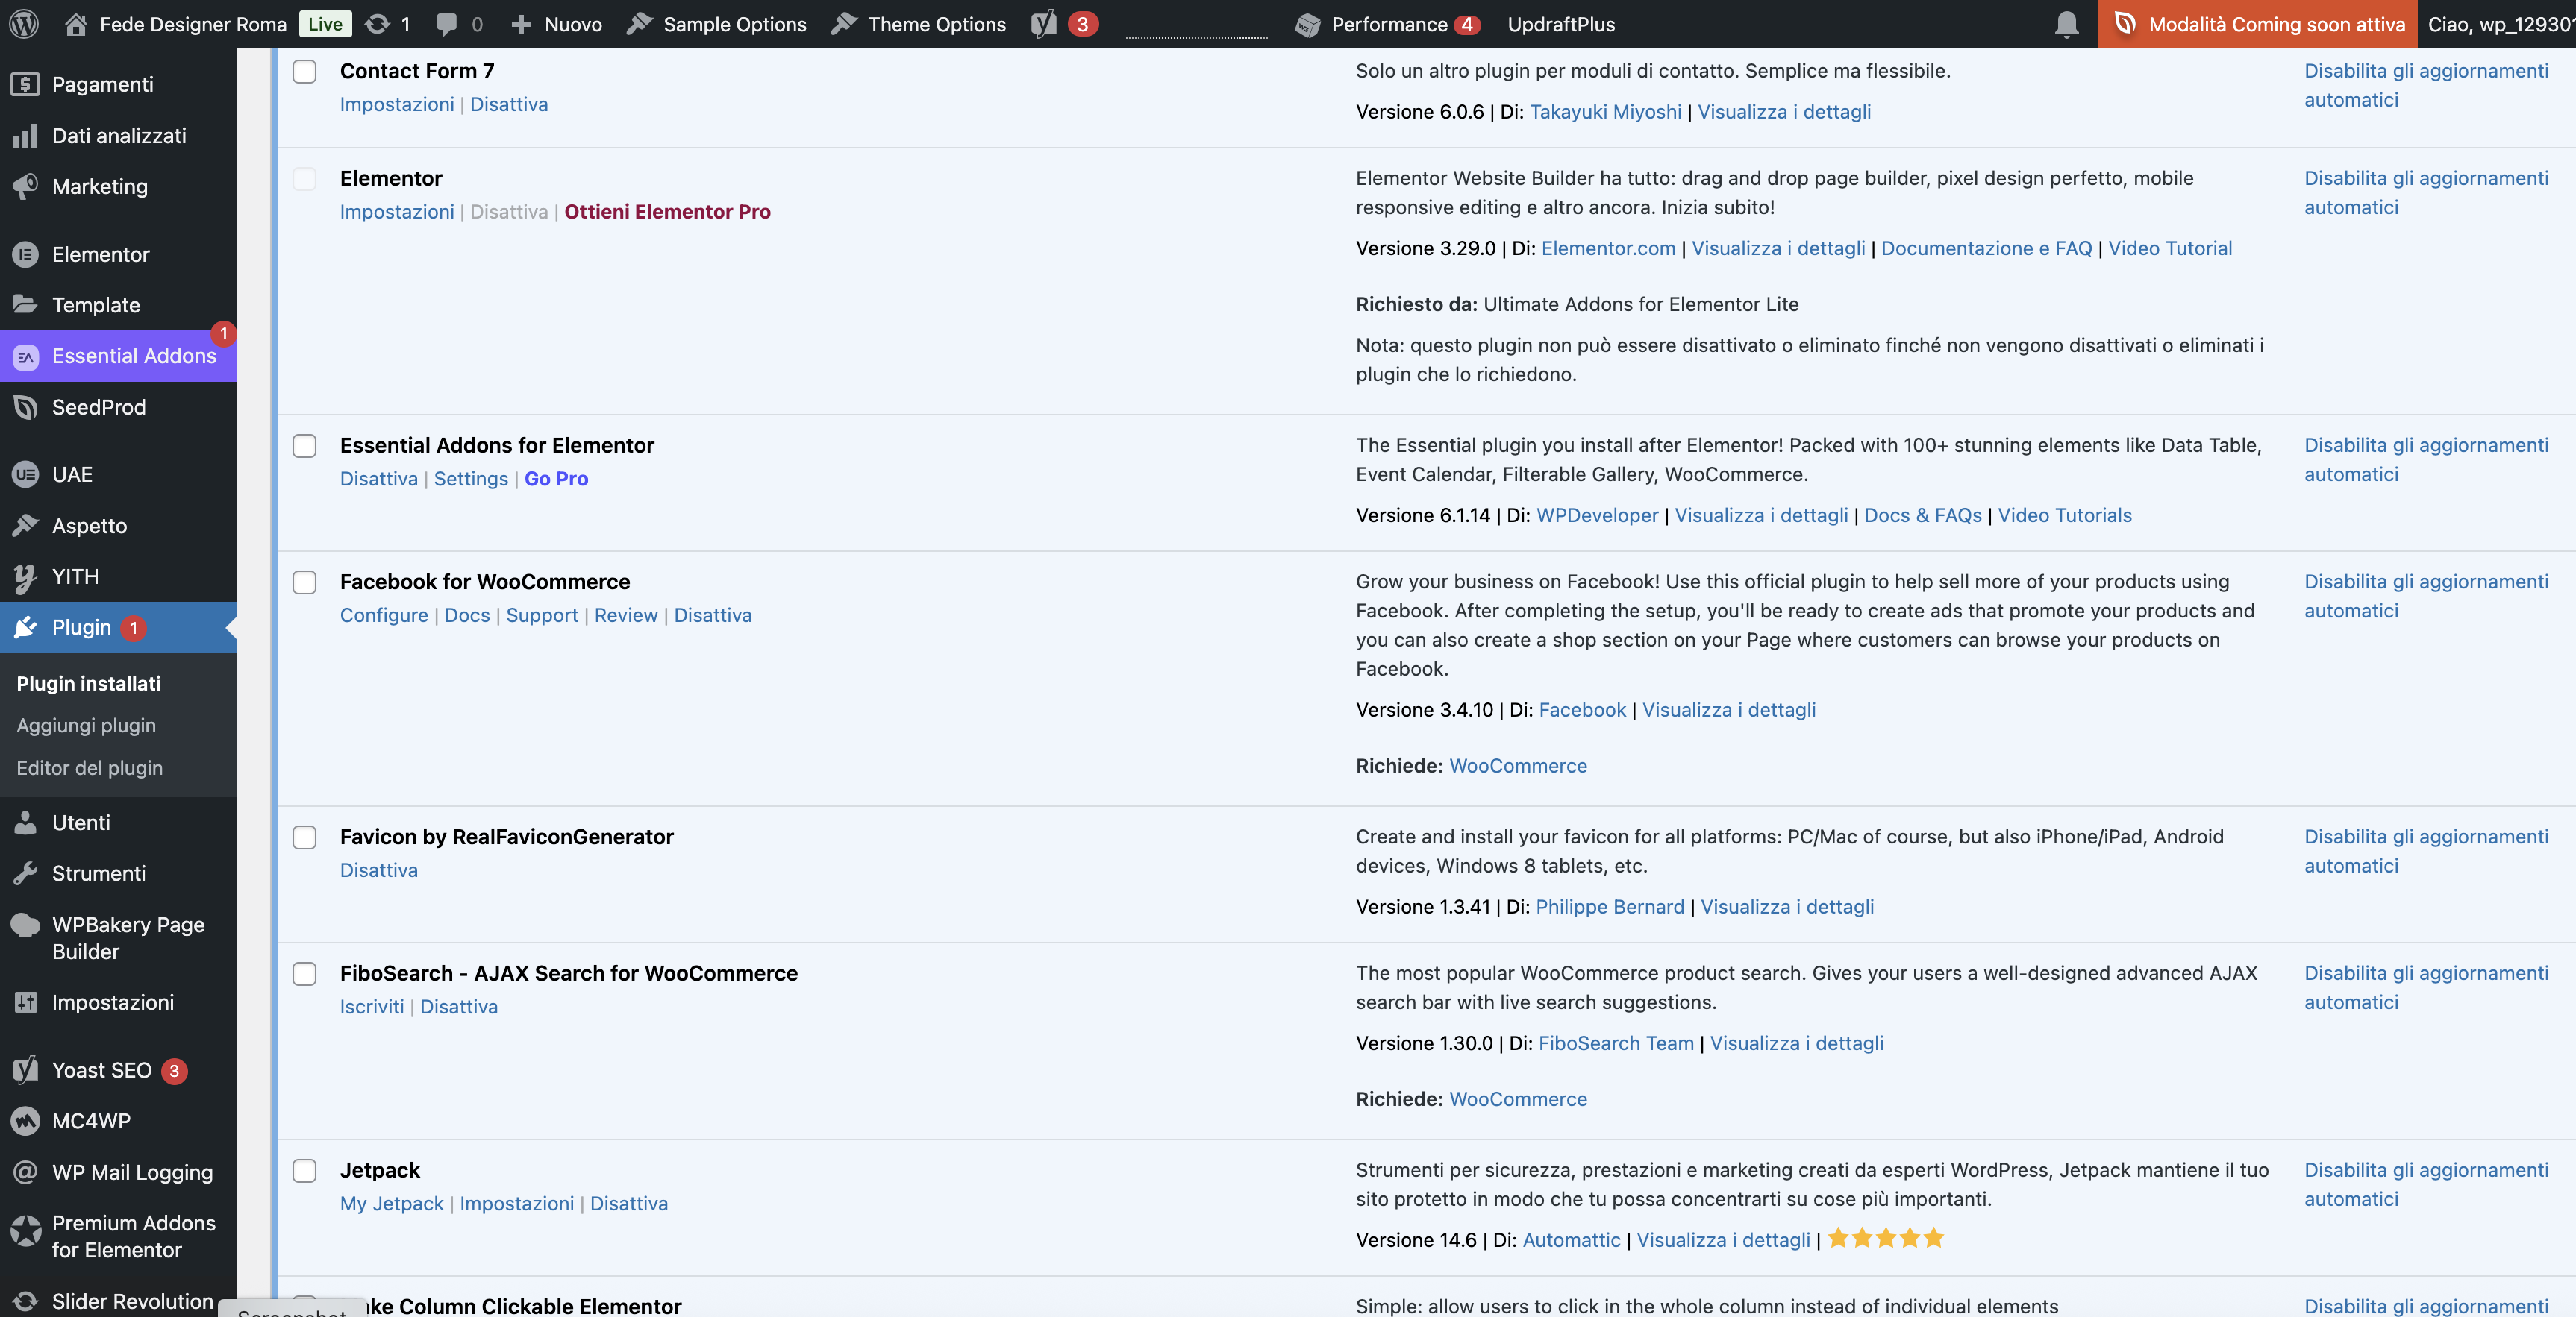Open the Takayuki Miyoshi author link
The width and height of the screenshot is (2576, 1317).
pyautogui.click(x=1605, y=112)
